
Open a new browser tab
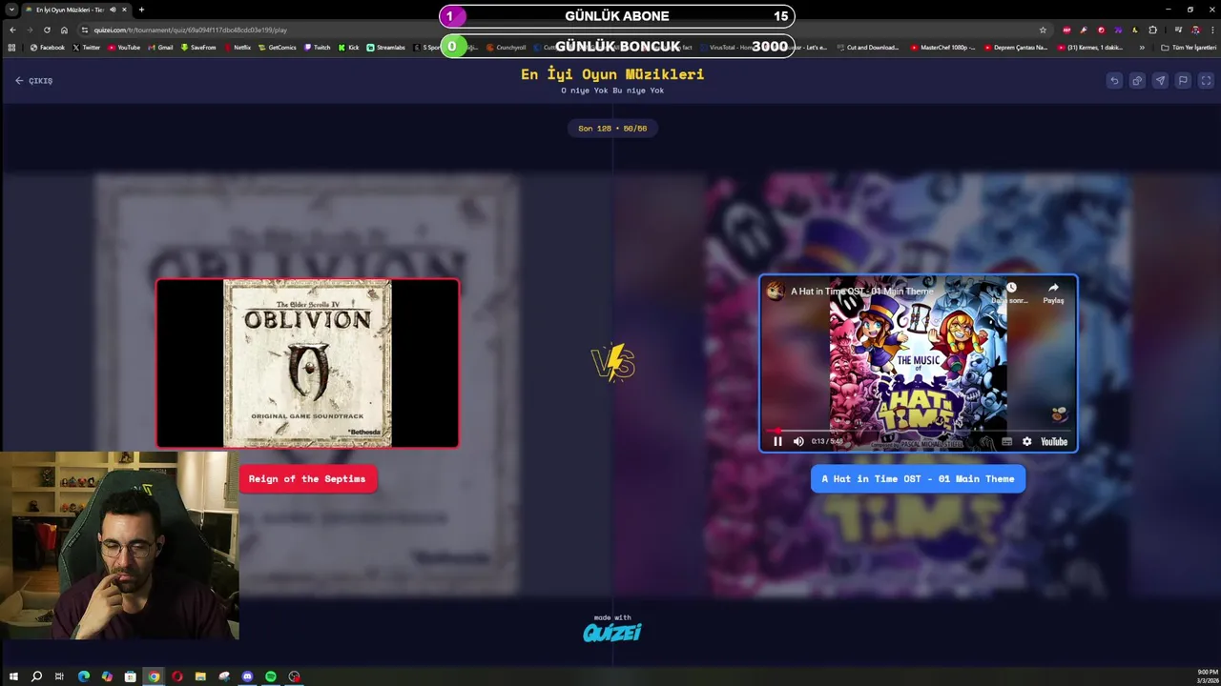141,10
